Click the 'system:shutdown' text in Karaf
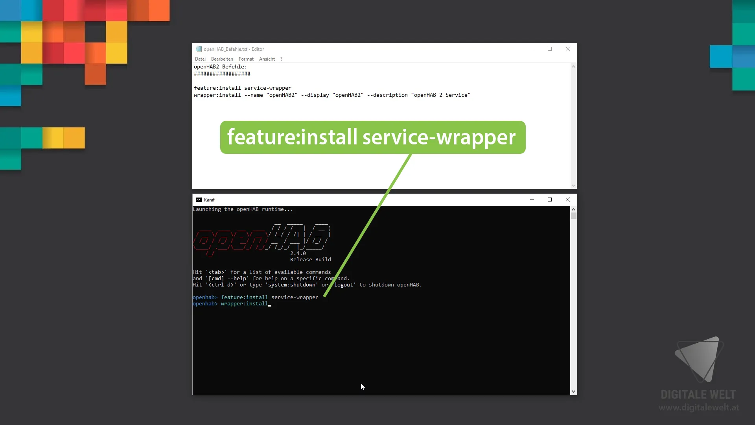Viewport: 755px width, 425px height. point(292,285)
